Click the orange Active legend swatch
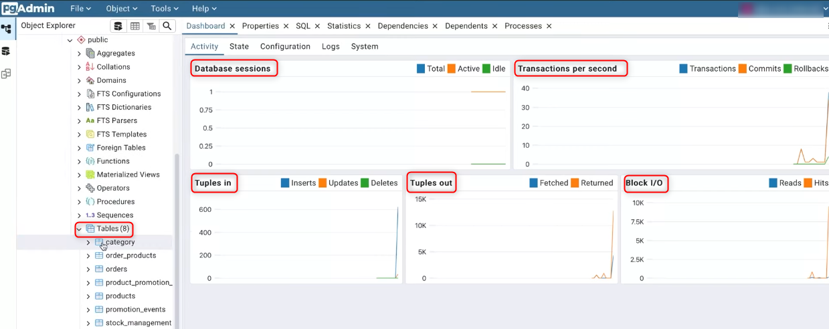The width and height of the screenshot is (829, 329). point(452,69)
